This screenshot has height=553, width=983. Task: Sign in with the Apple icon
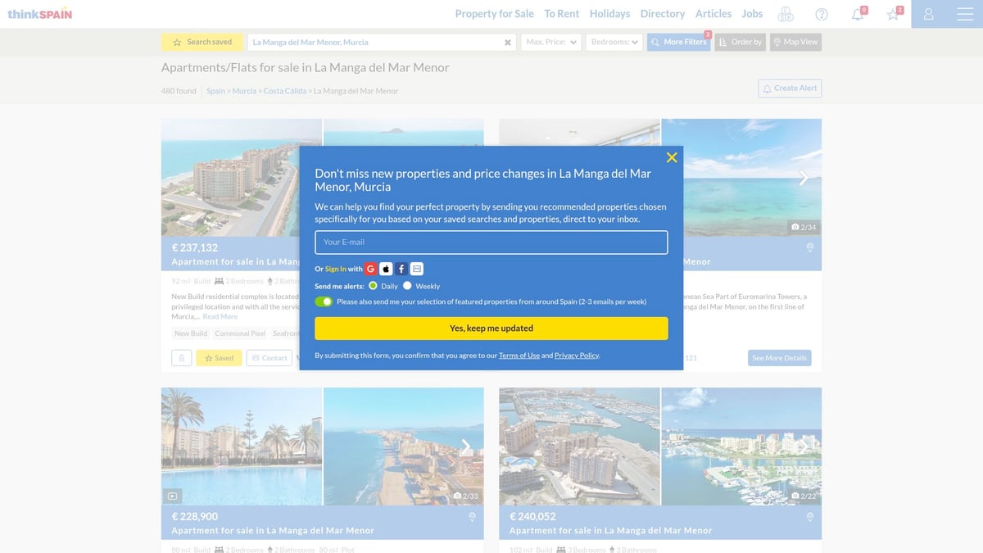point(386,268)
